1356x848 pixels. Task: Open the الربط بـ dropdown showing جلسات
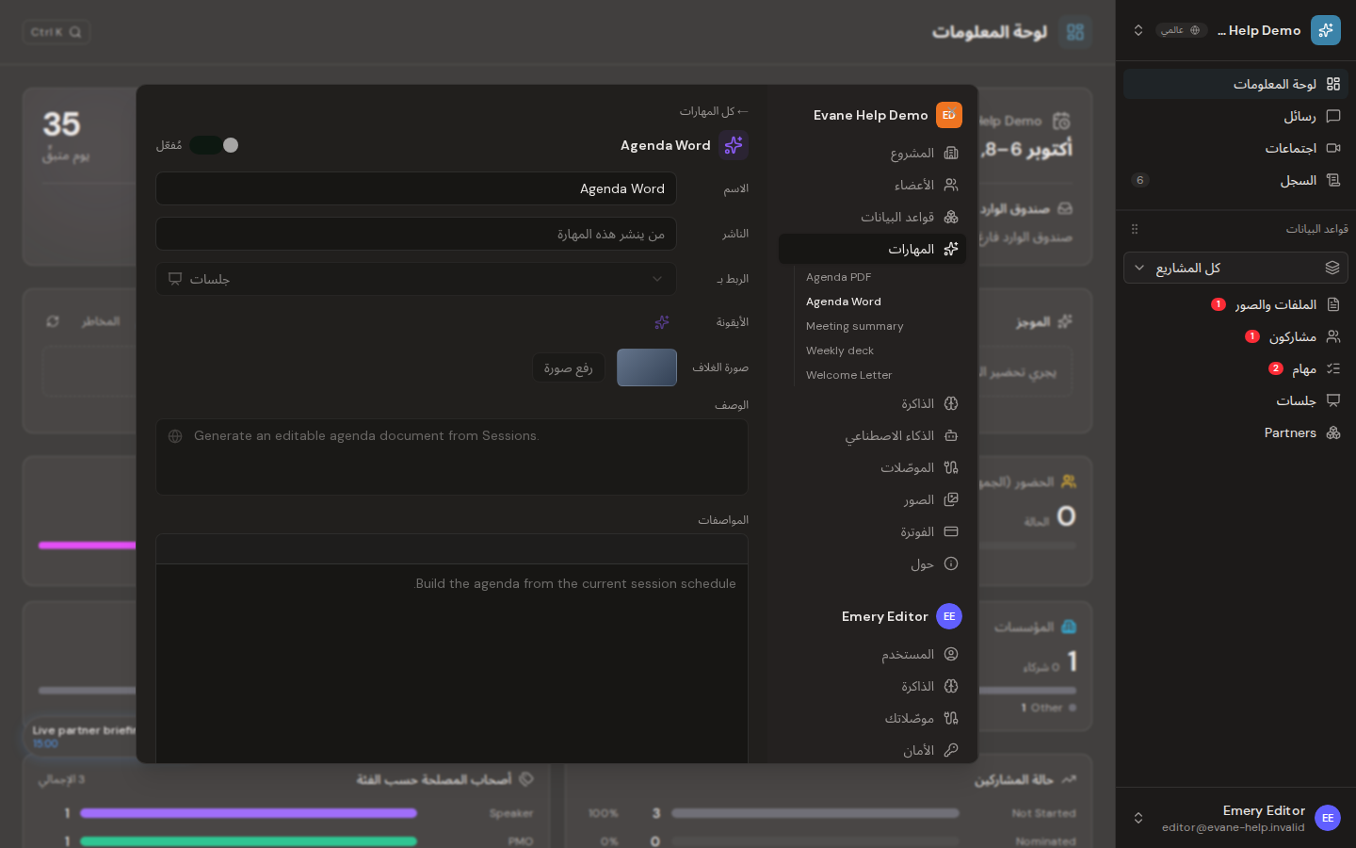click(x=416, y=279)
